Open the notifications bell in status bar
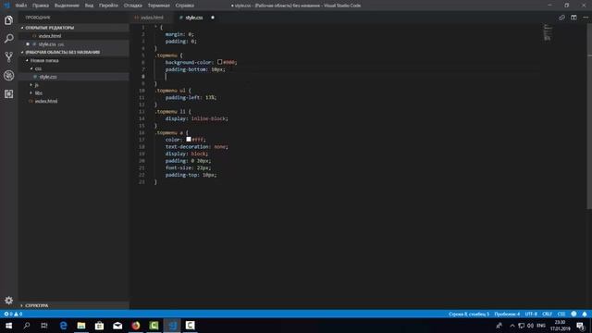The height and width of the screenshot is (333, 592). [x=585, y=314]
